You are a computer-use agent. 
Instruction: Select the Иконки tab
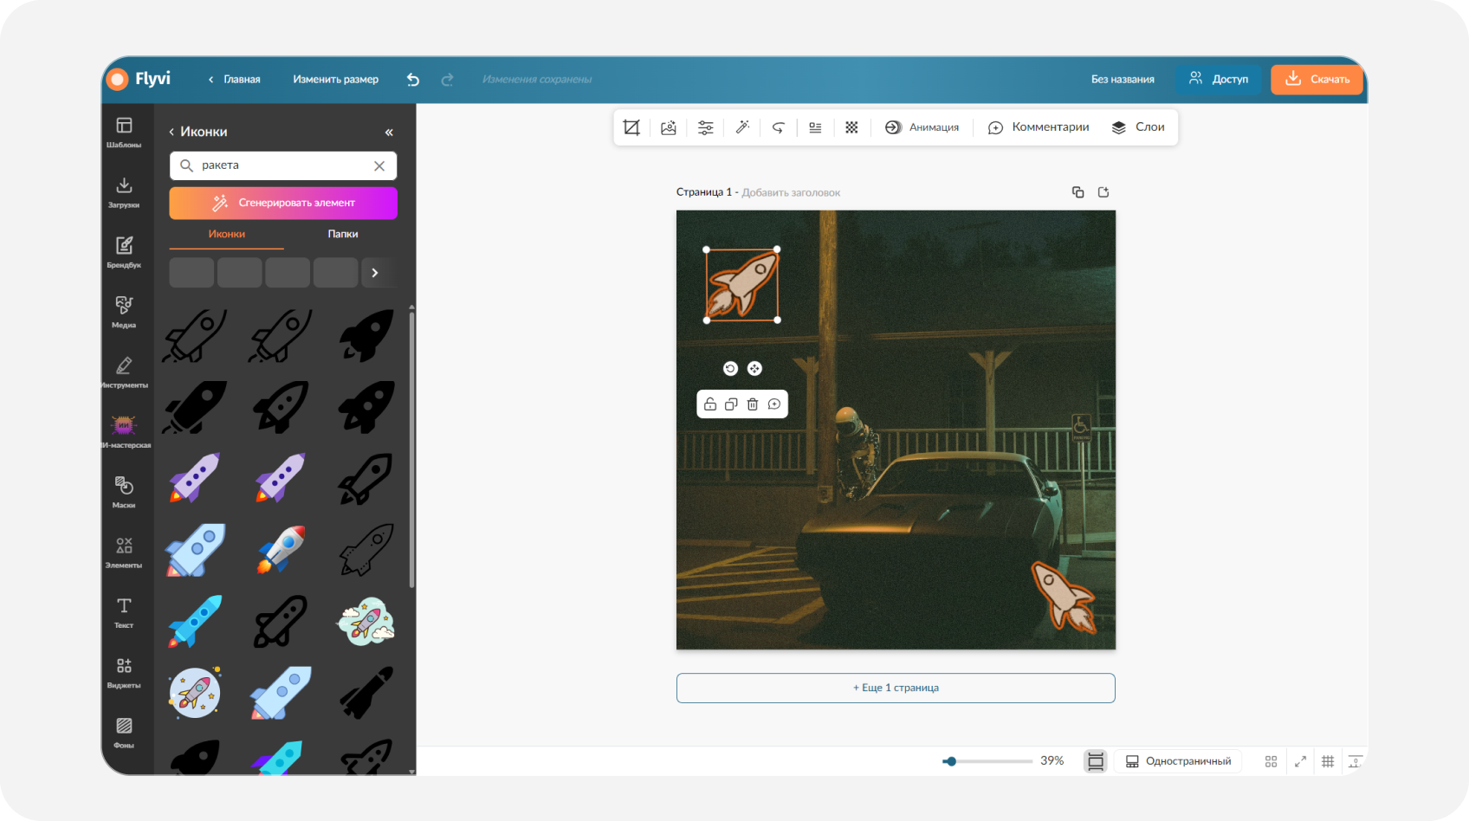[x=227, y=234]
